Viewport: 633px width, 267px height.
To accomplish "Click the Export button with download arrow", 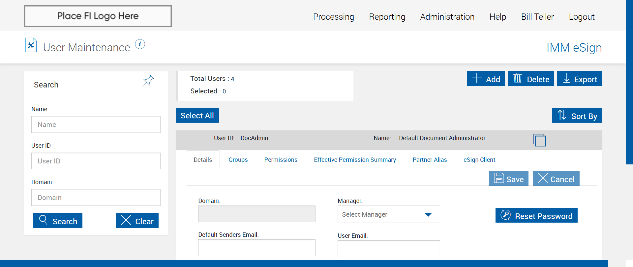I will click(x=579, y=79).
